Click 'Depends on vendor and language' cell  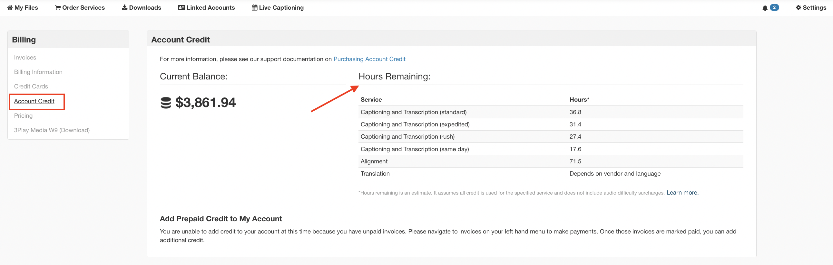click(x=615, y=174)
